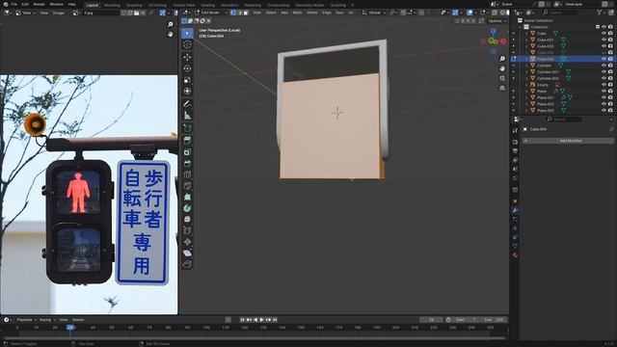Open the Material properties tab
The width and height of the screenshot is (617, 347).
click(x=515, y=255)
